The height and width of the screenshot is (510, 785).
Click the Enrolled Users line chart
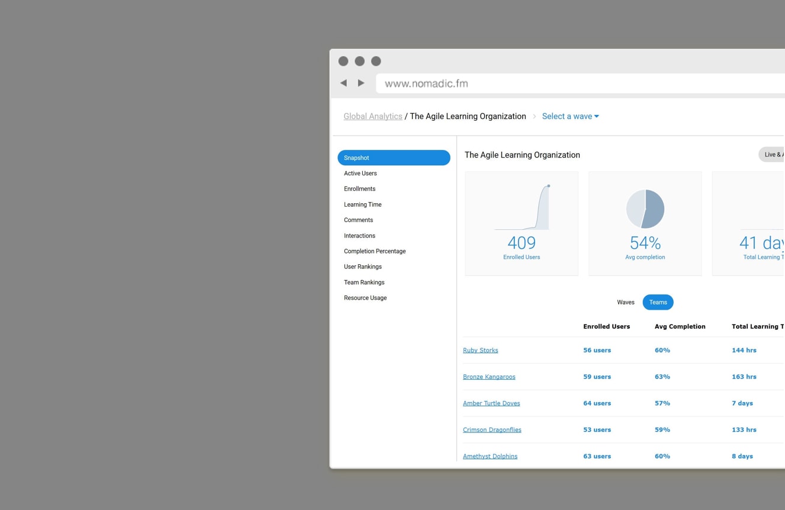[522, 207]
